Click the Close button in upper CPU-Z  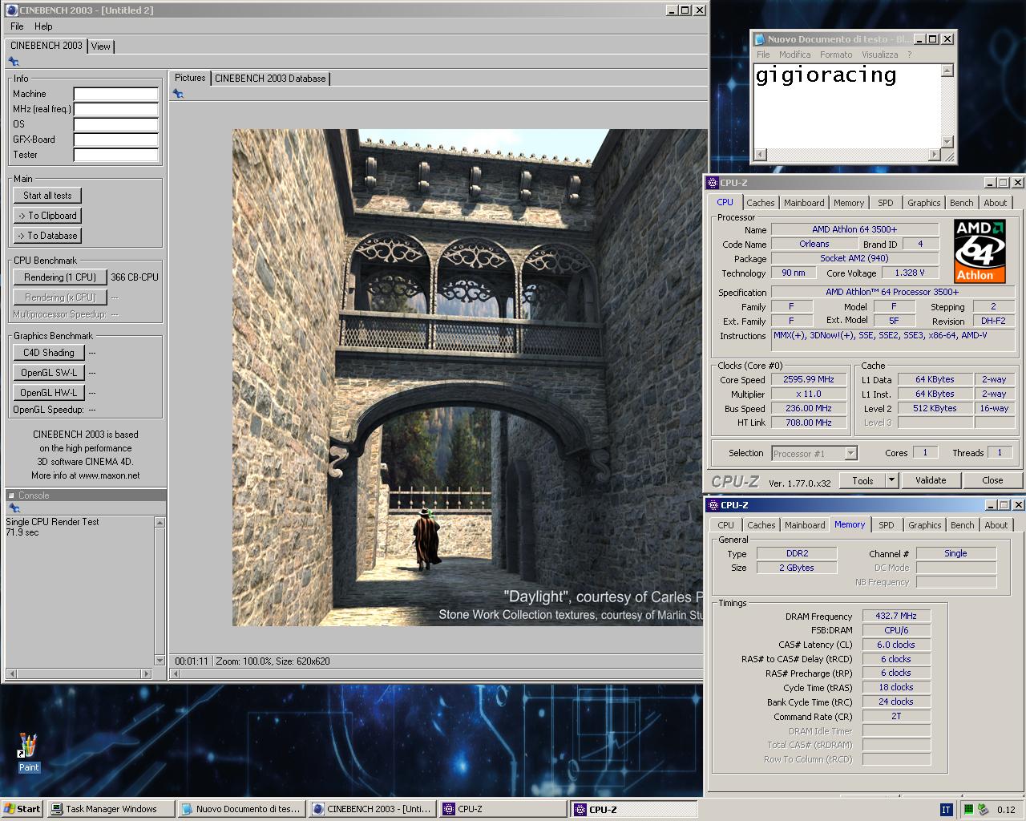pos(992,480)
